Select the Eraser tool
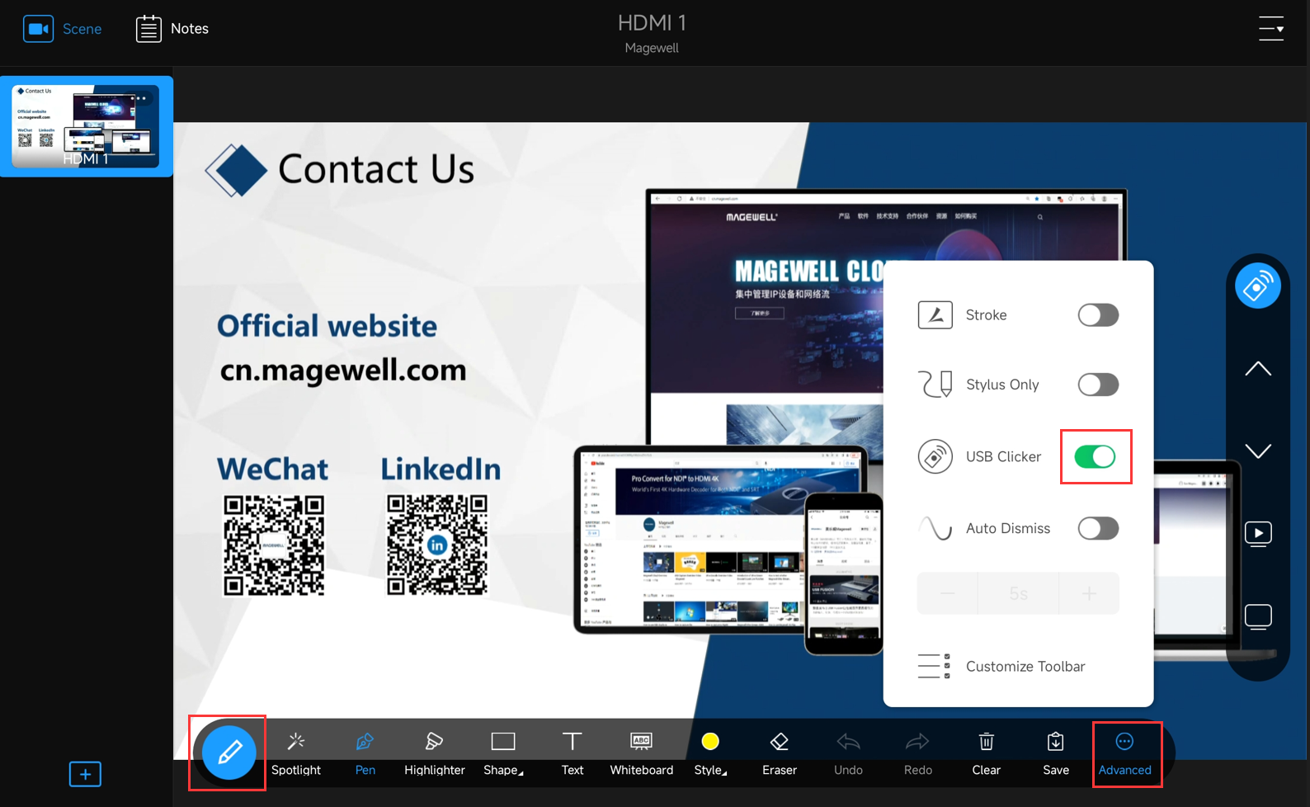 [780, 754]
